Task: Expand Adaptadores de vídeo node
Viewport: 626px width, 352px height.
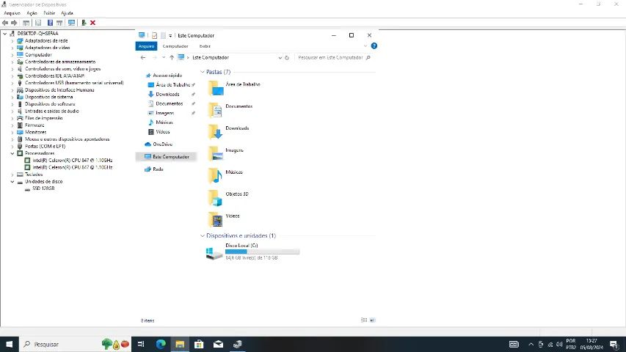Action: tap(12, 48)
